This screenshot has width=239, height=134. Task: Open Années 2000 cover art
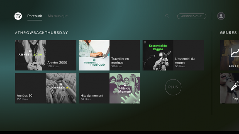point(30,55)
